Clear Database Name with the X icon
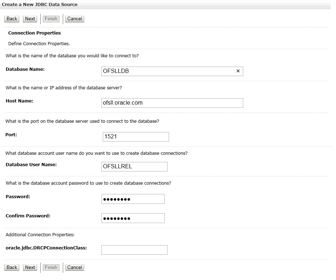Image resolution: width=336 pixels, height=280 pixels. (x=238, y=71)
